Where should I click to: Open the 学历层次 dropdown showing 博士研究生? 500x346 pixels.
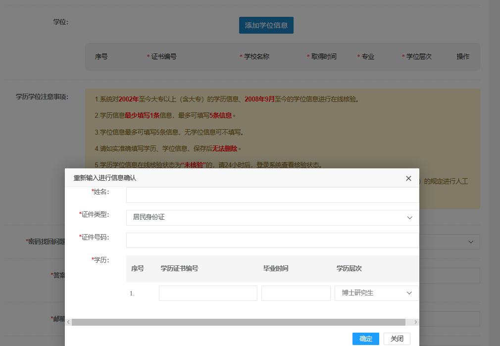tap(376, 293)
